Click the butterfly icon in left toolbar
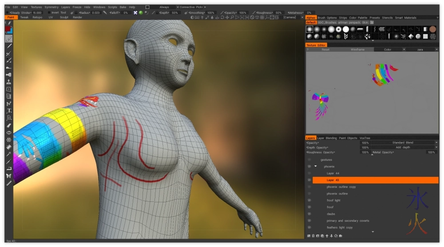Screen dimensions: 444x247 pyautogui.click(x=8, y=176)
